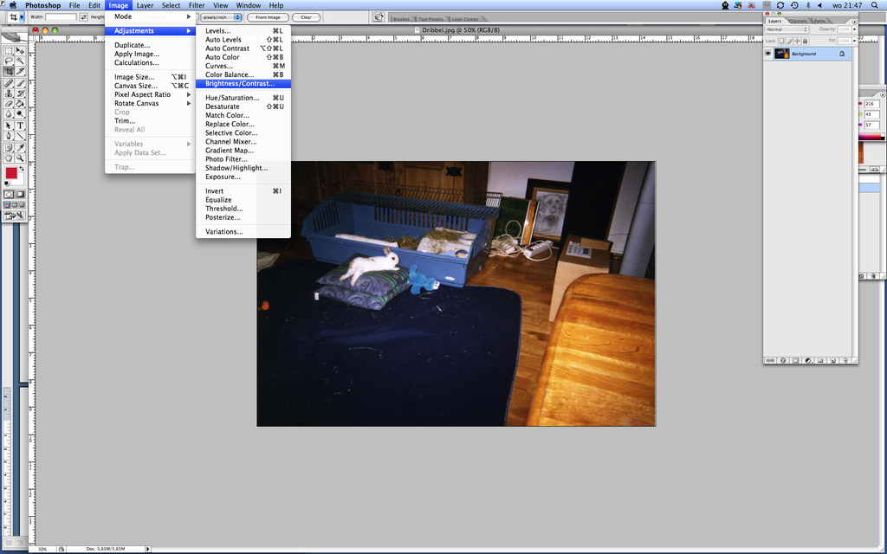
Task: Toggle the lock all layer option
Action: click(x=805, y=41)
